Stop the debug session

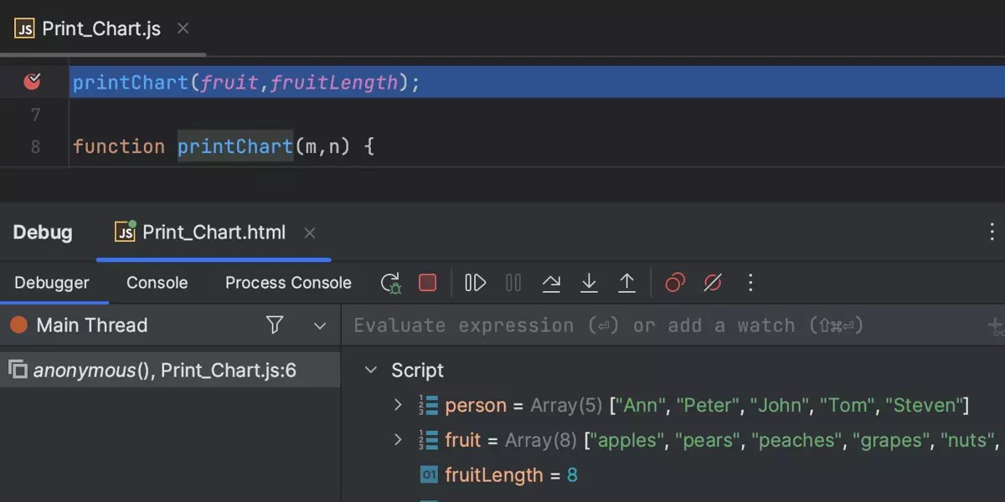[x=427, y=283]
